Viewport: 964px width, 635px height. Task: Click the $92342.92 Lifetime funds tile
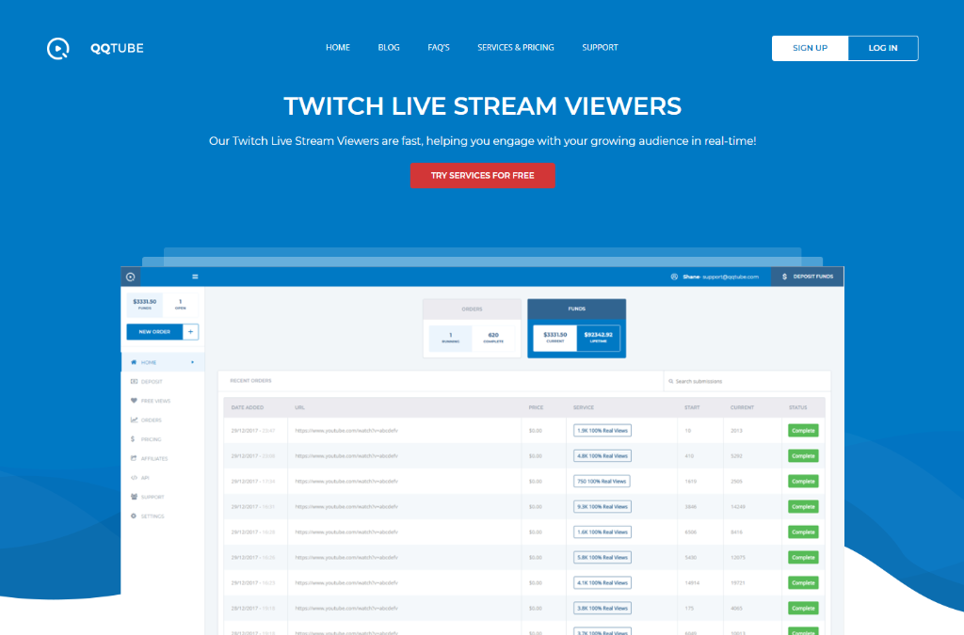click(x=598, y=338)
